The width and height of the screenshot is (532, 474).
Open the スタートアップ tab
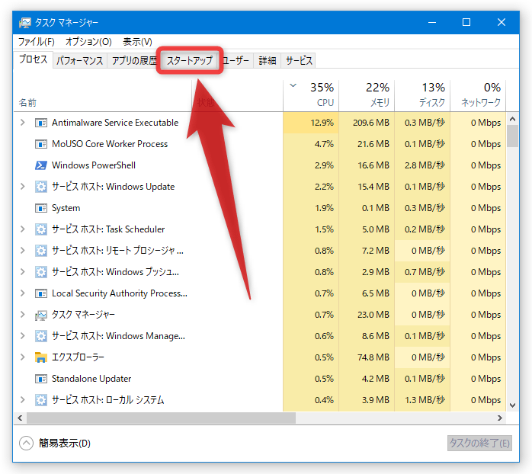[x=190, y=61]
